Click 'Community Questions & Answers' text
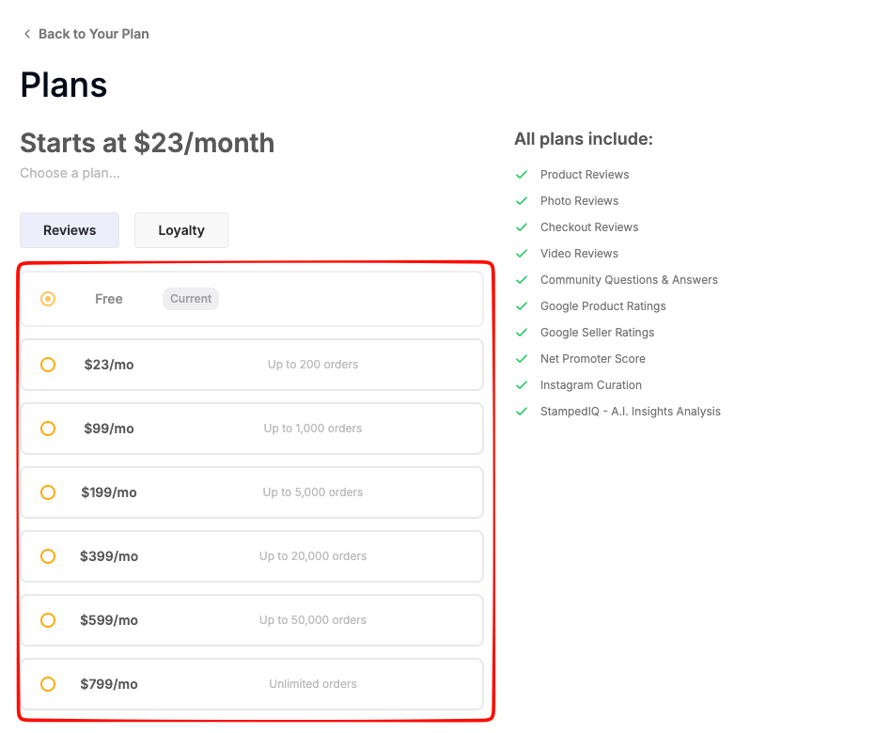Screen dimensions: 875x733 [x=629, y=280]
